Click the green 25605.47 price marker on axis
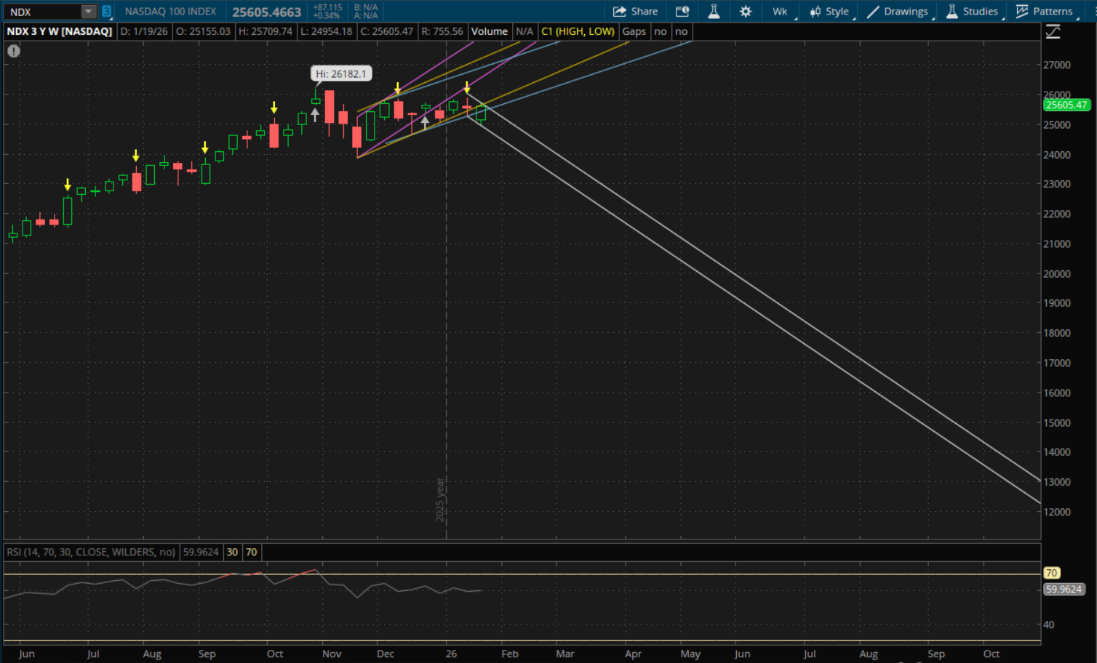Screen dimensions: 1097x663 pyautogui.click(x=1066, y=105)
